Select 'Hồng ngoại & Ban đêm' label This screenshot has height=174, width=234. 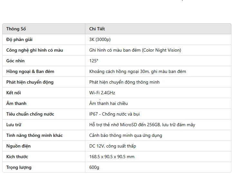[x=30, y=72]
